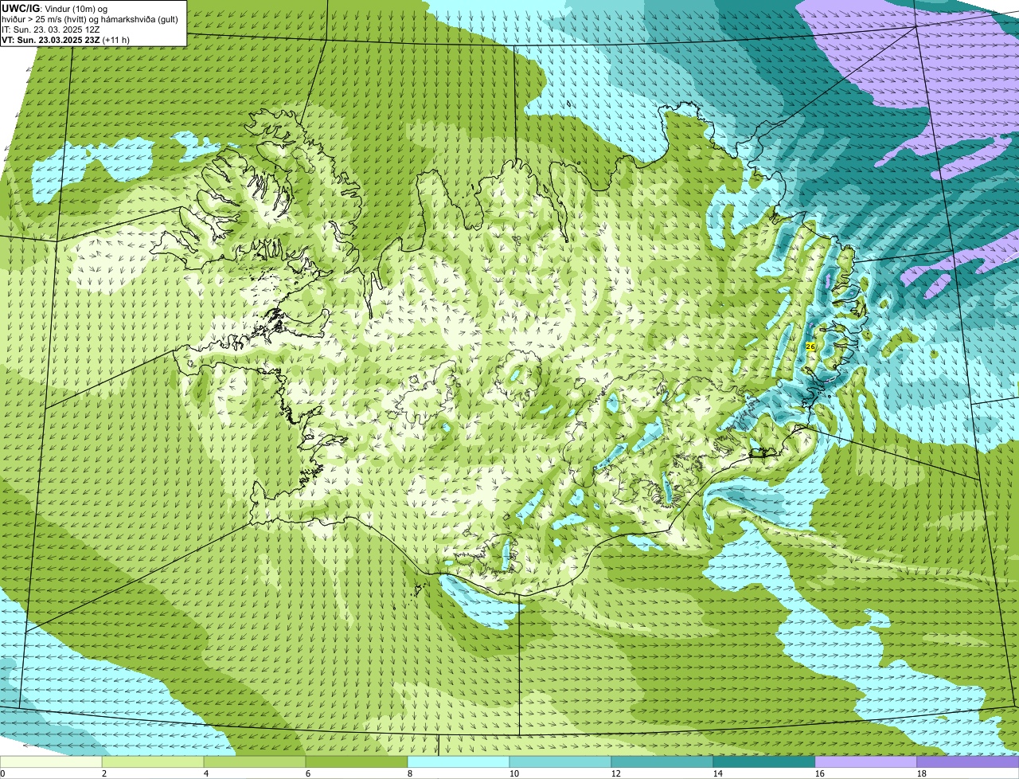Select the 4–6 m/s green legend swatch

255,762
